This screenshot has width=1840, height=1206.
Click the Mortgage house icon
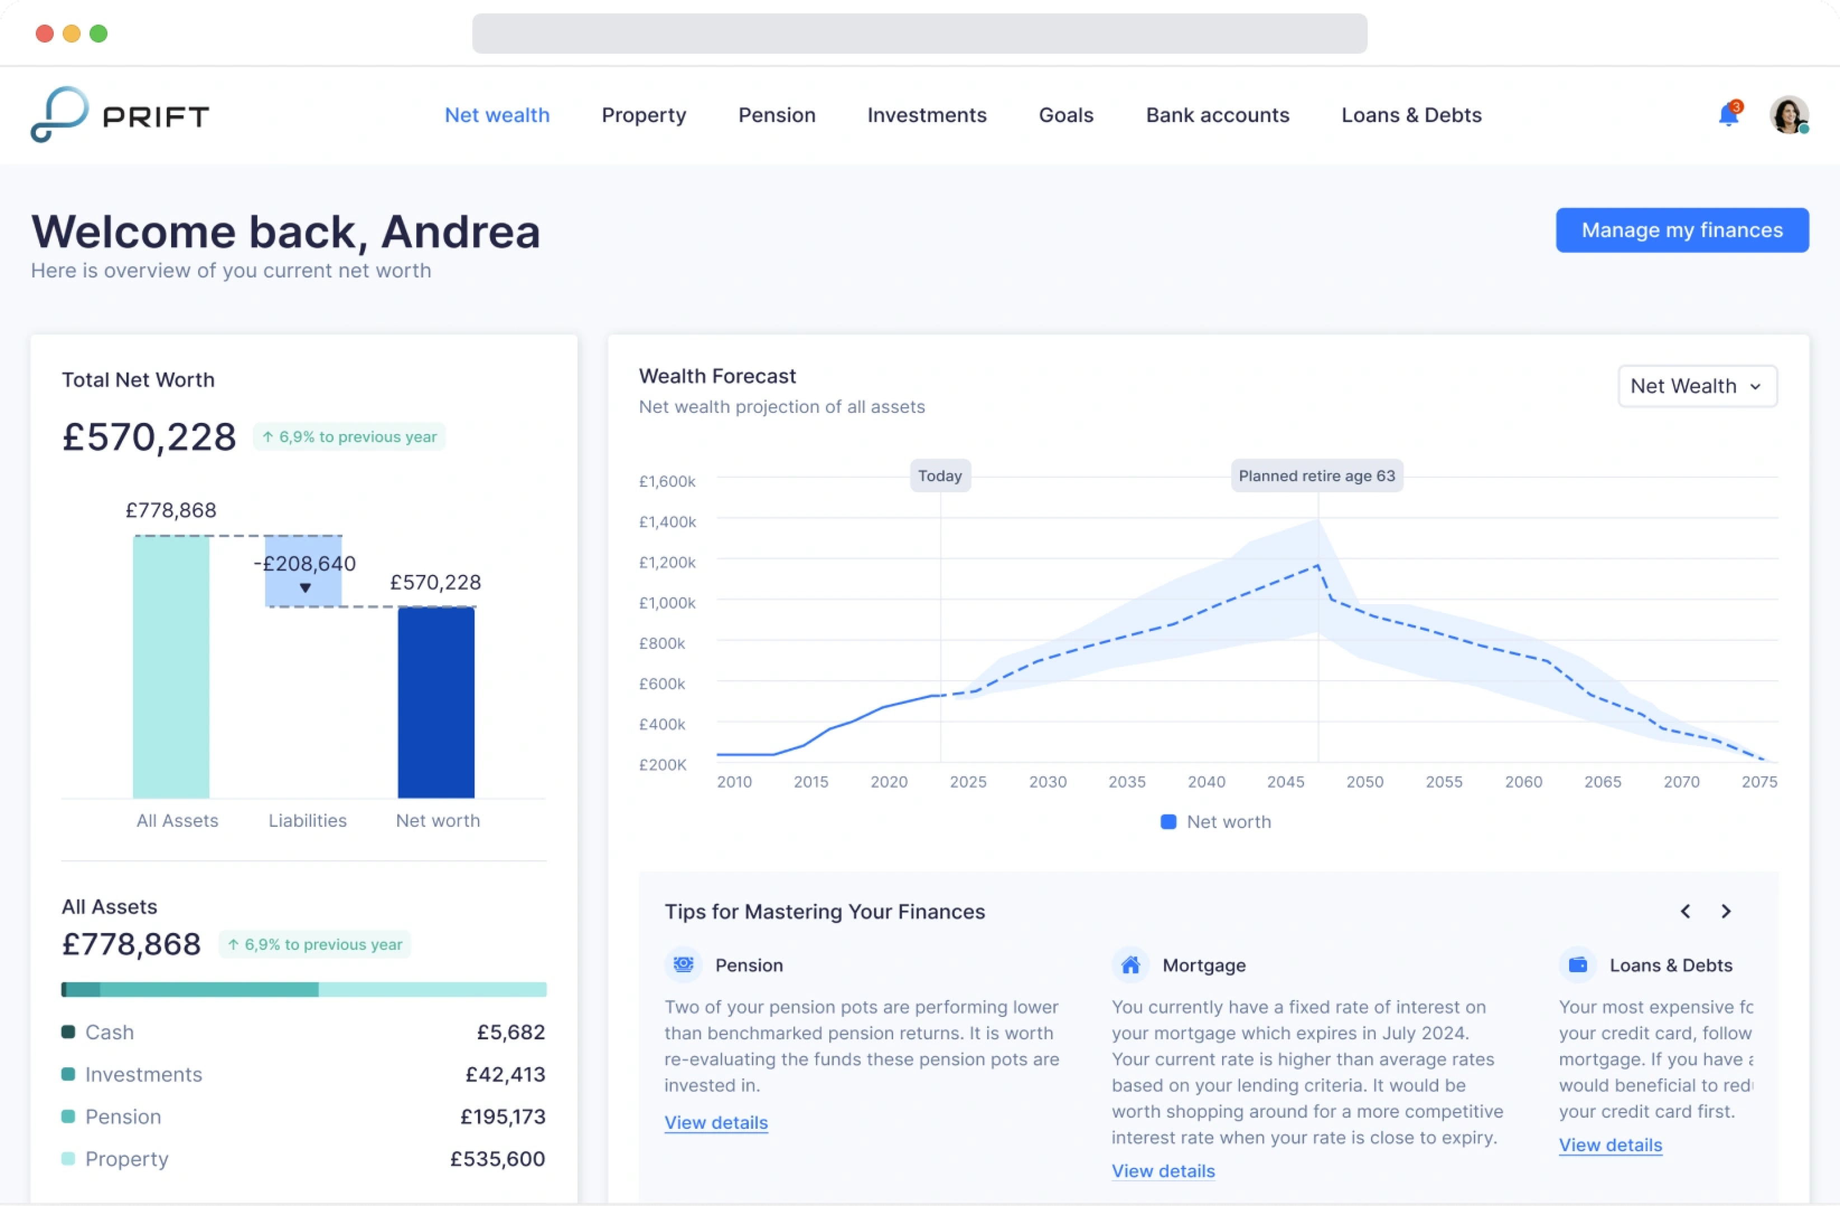(x=1130, y=965)
